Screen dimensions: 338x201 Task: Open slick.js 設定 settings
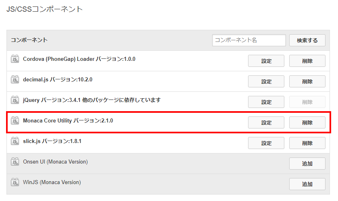(266, 143)
